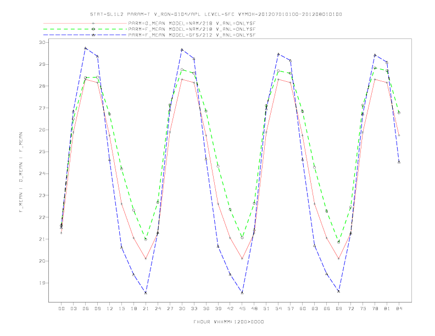435x336 pixels.
Task: Click the y-axis tick label 26
Action: point(42,130)
